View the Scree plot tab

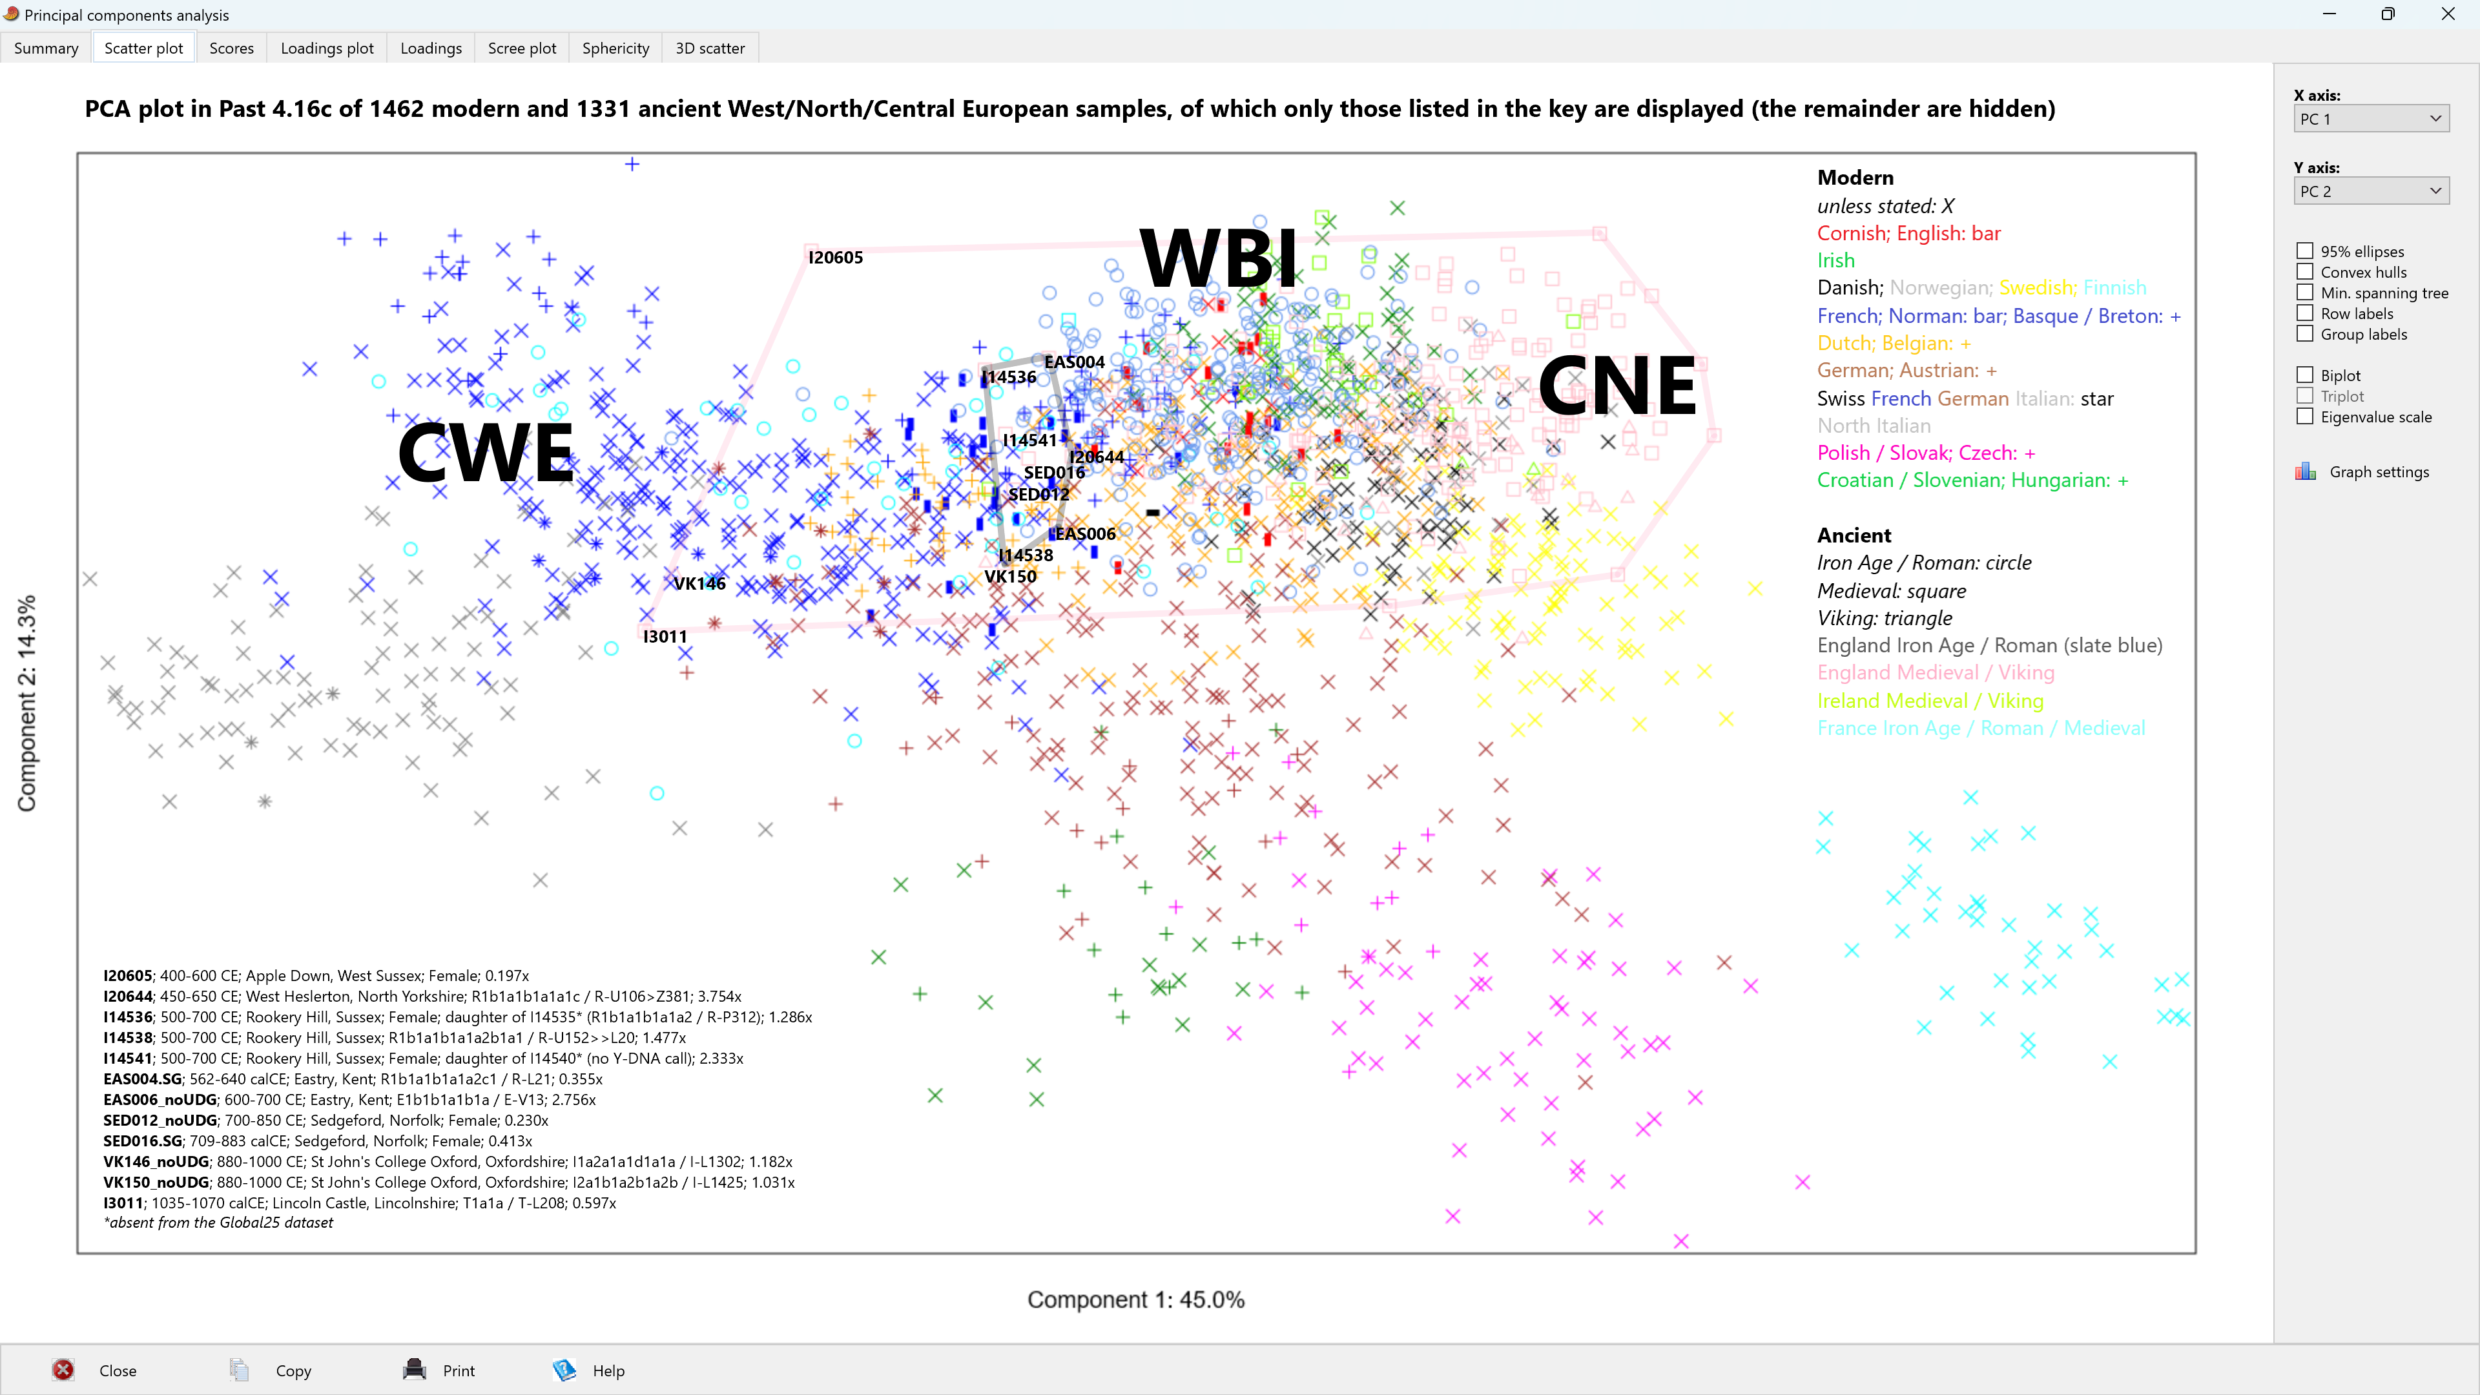tap(521, 47)
